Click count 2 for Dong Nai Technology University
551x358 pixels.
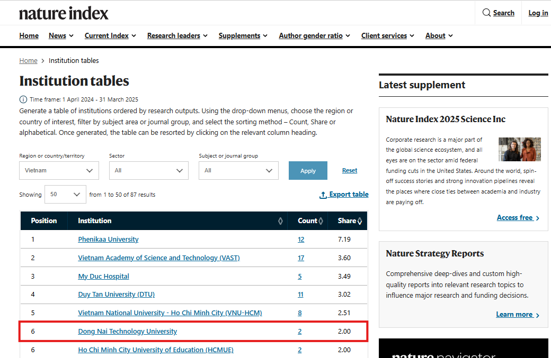(x=300, y=332)
